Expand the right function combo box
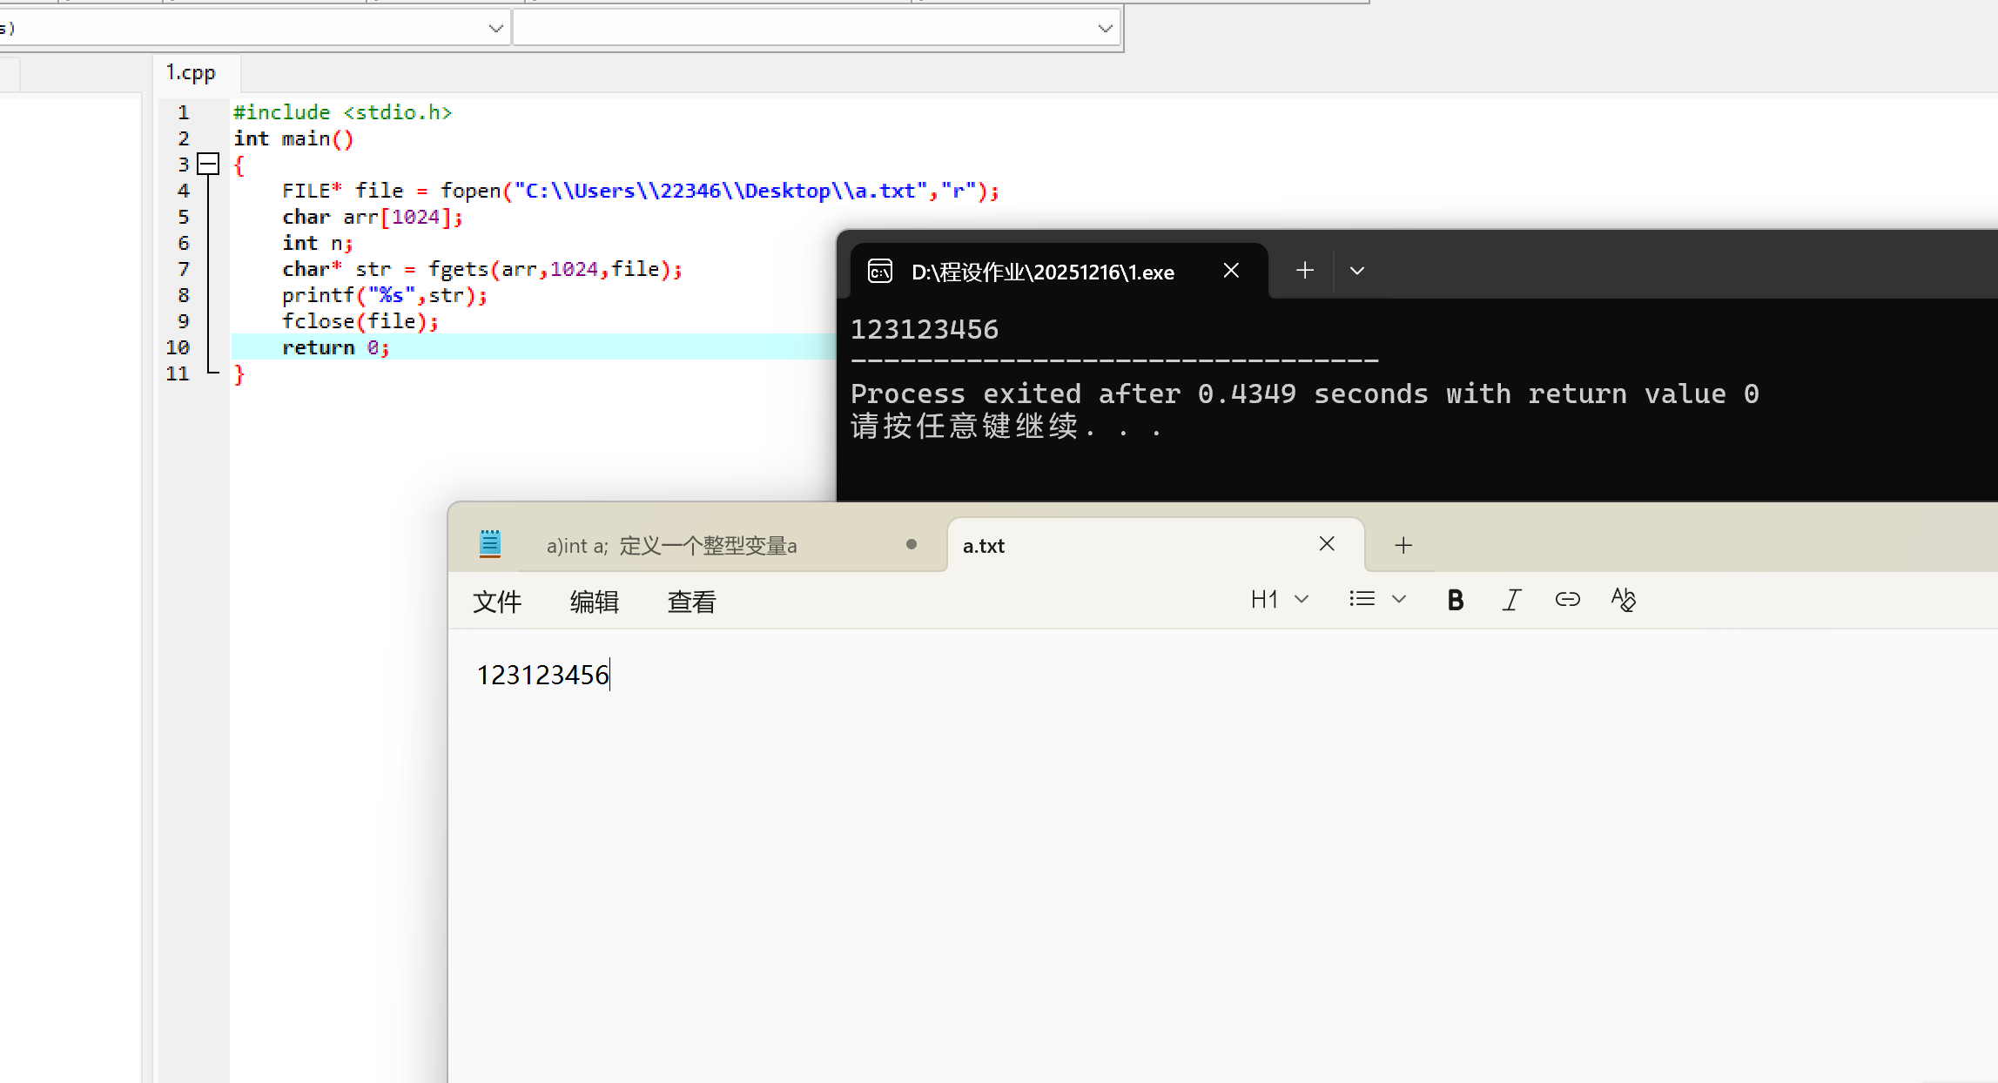Viewport: 1998px width, 1083px height. tap(1105, 29)
